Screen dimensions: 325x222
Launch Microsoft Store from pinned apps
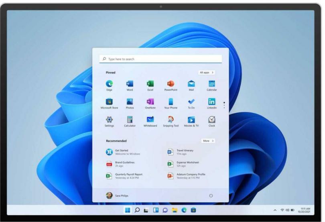tap(109, 104)
